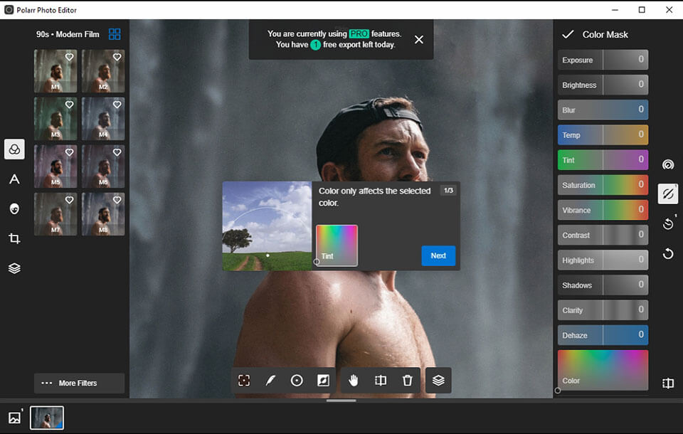Click the Dehaze slider
This screenshot has height=434, width=683.
coord(603,336)
